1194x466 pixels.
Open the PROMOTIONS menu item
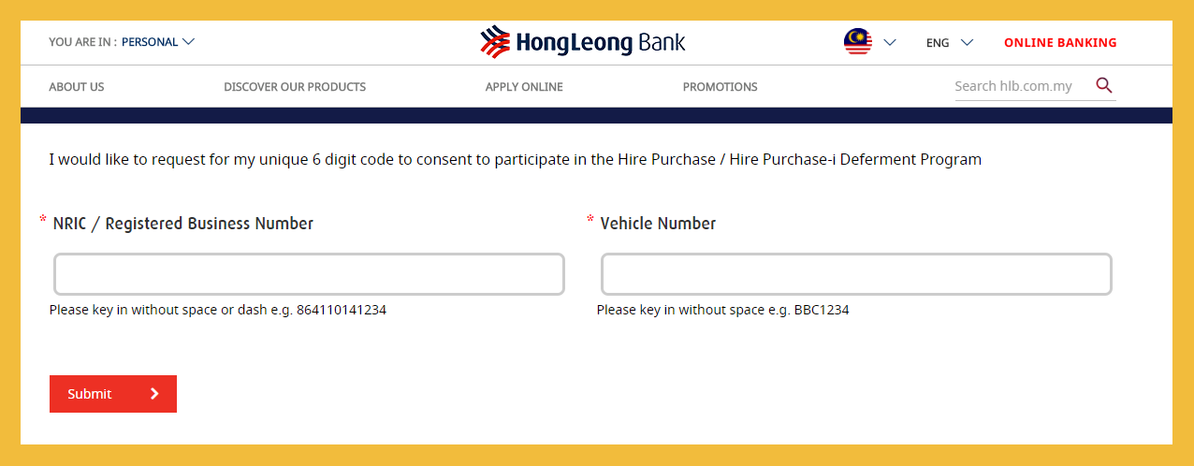[x=720, y=87]
